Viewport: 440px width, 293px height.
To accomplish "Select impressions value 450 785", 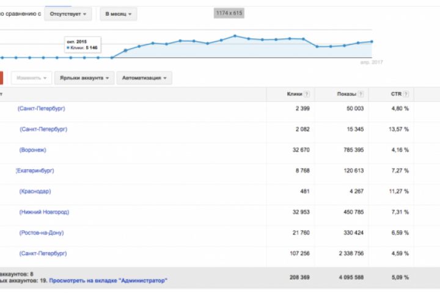I will [354, 212].
